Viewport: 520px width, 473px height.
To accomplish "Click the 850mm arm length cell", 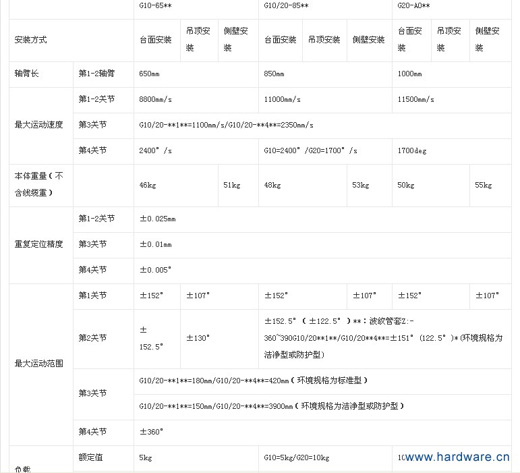I will 275,74.
